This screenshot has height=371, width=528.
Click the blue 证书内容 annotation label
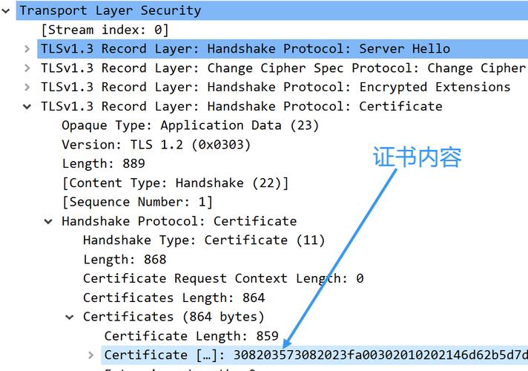pos(417,157)
